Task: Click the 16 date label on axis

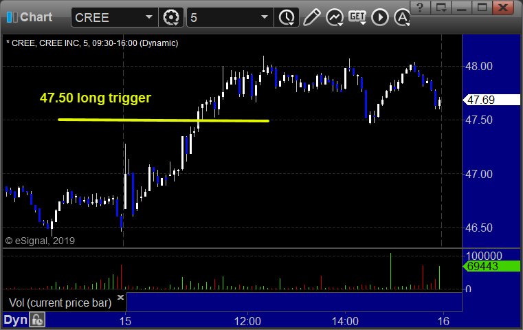Action: [443, 321]
